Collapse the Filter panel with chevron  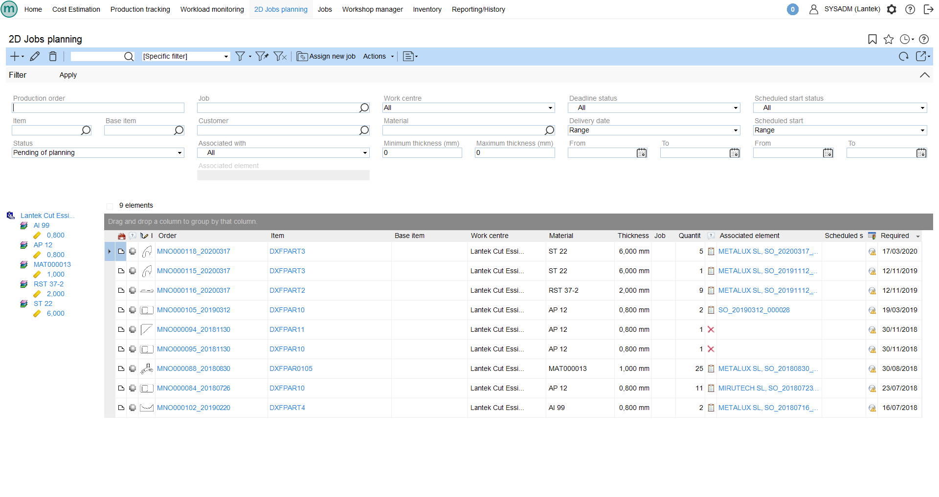point(924,75)
